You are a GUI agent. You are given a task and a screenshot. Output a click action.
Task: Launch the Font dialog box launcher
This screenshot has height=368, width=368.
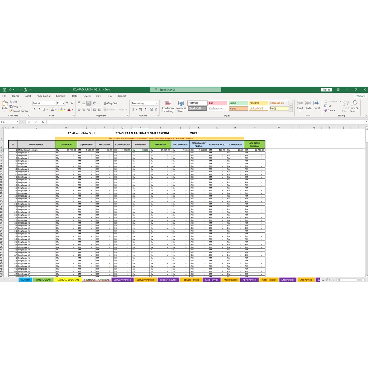74,116
